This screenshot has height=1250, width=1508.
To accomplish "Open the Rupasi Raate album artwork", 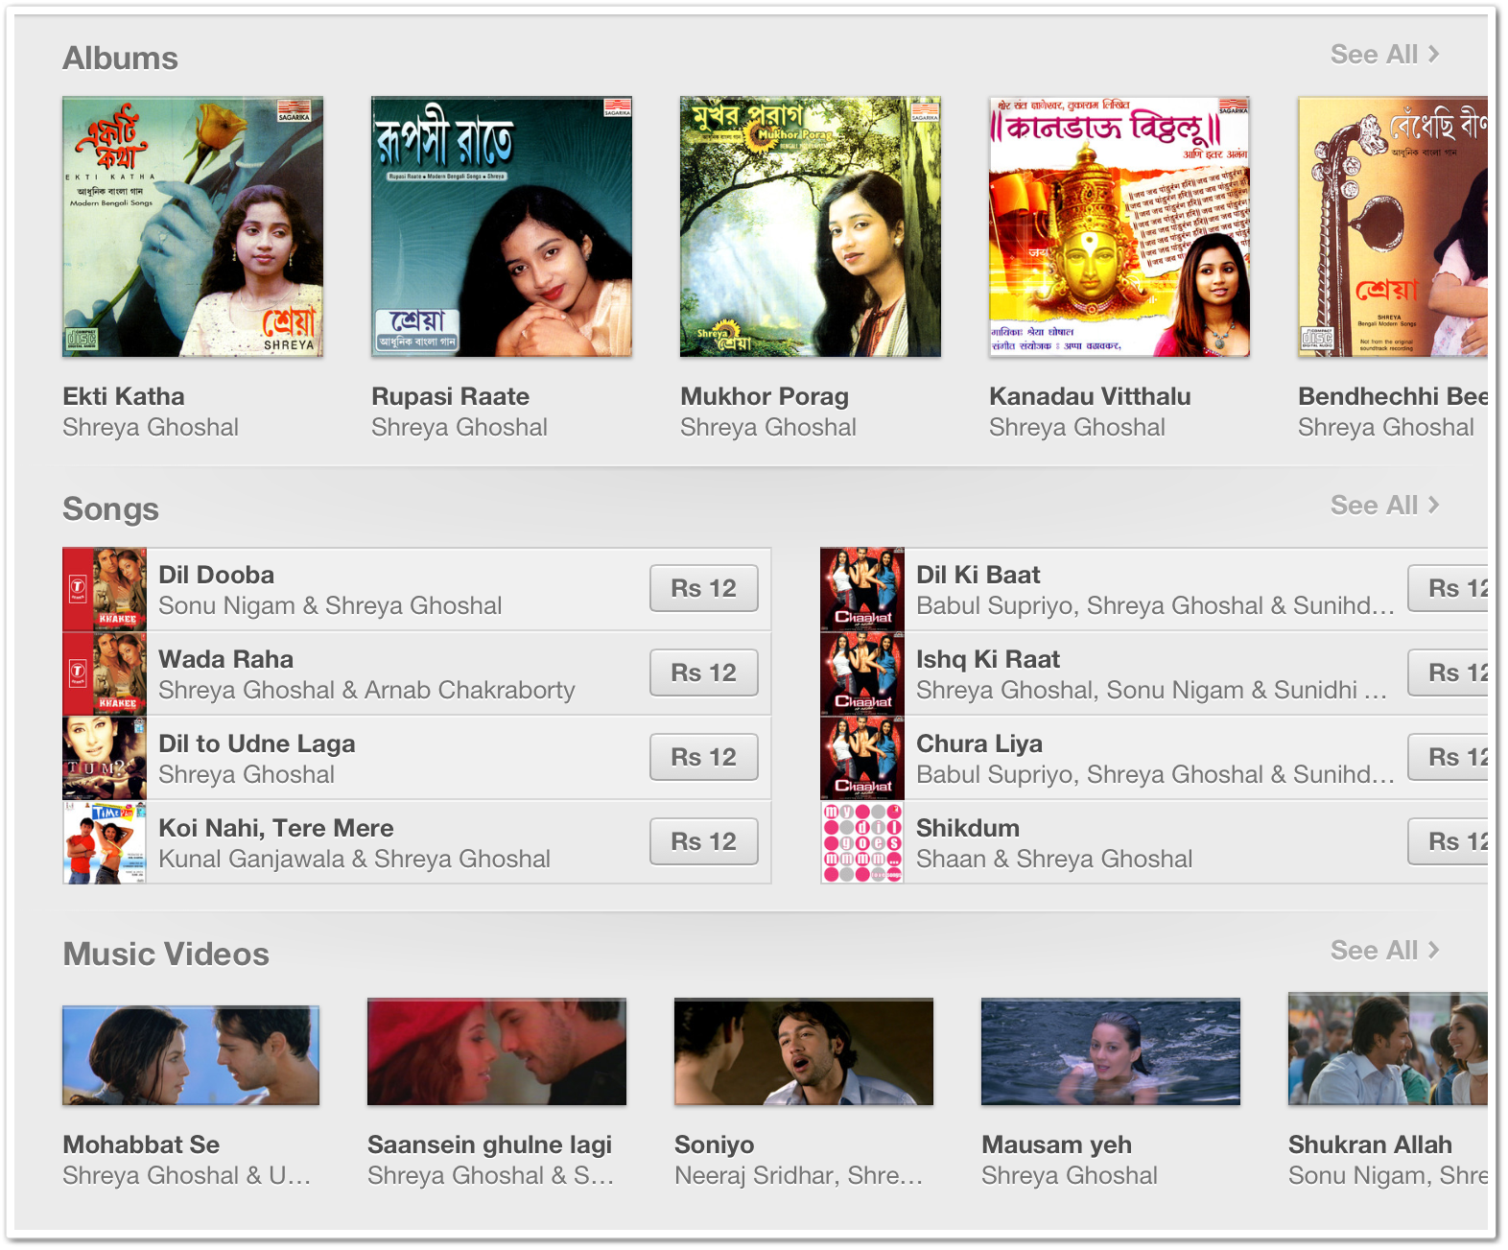I will pos(502,226).
